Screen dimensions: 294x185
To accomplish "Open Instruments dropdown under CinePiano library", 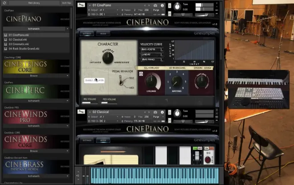I will tap(36, 29).
